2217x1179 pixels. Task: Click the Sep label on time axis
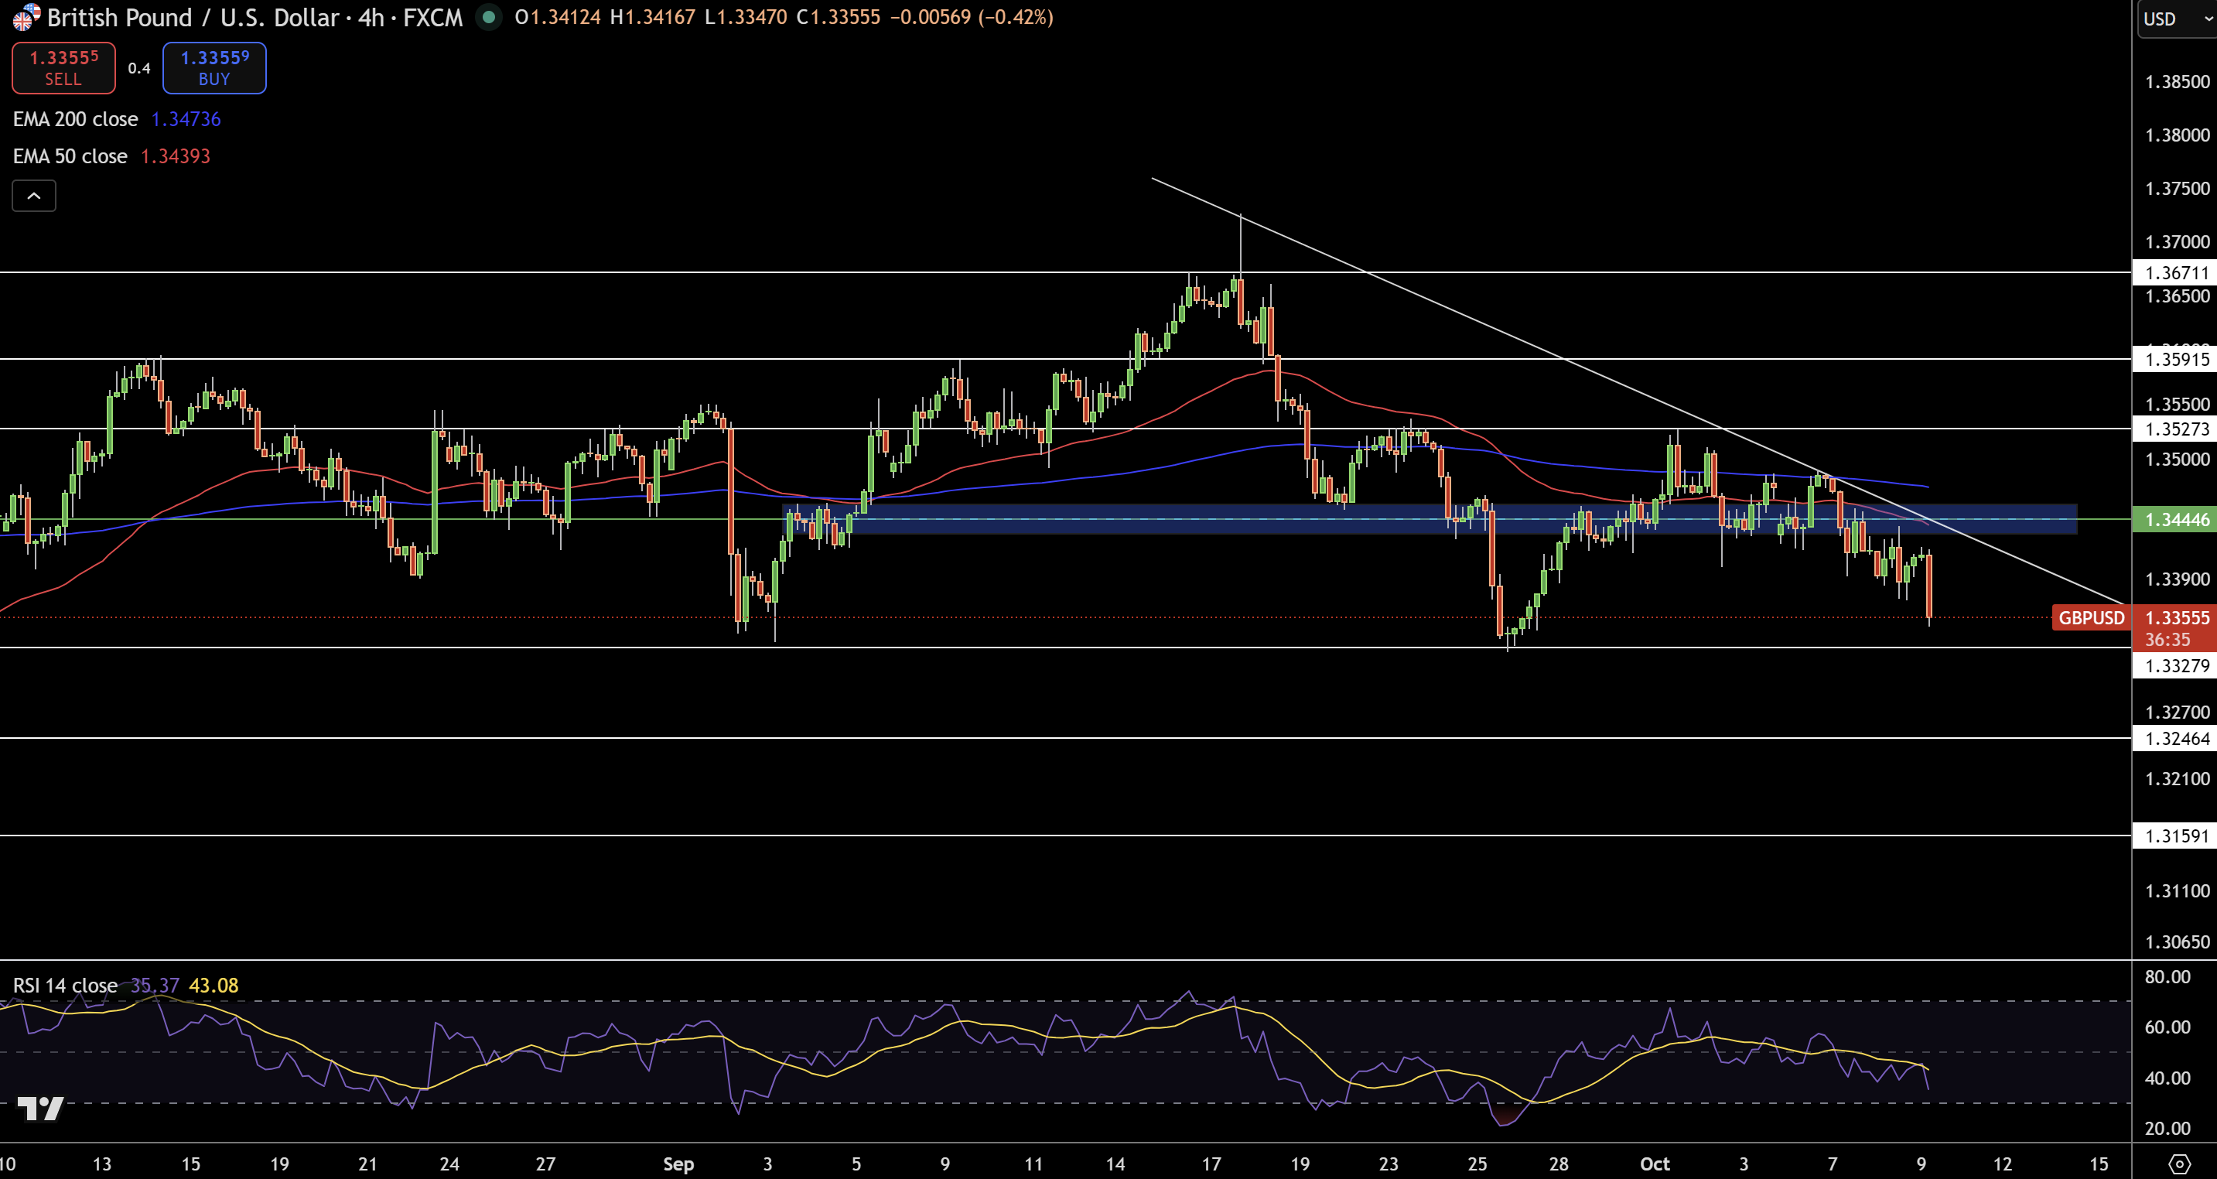678,1164
